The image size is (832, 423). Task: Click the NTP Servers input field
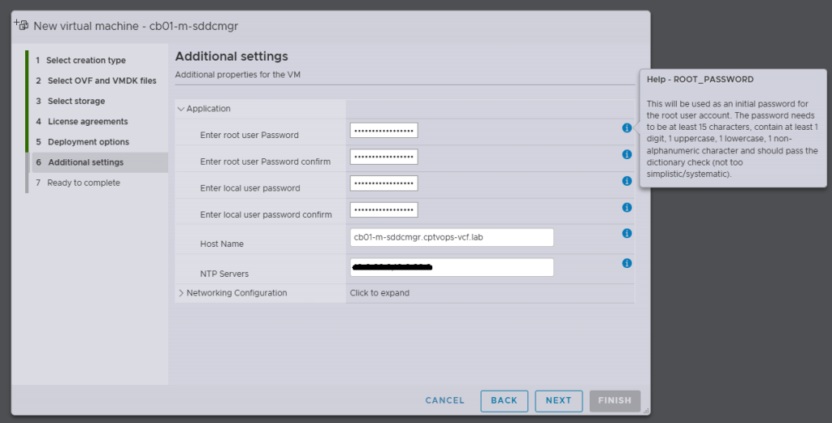[452, 267]
